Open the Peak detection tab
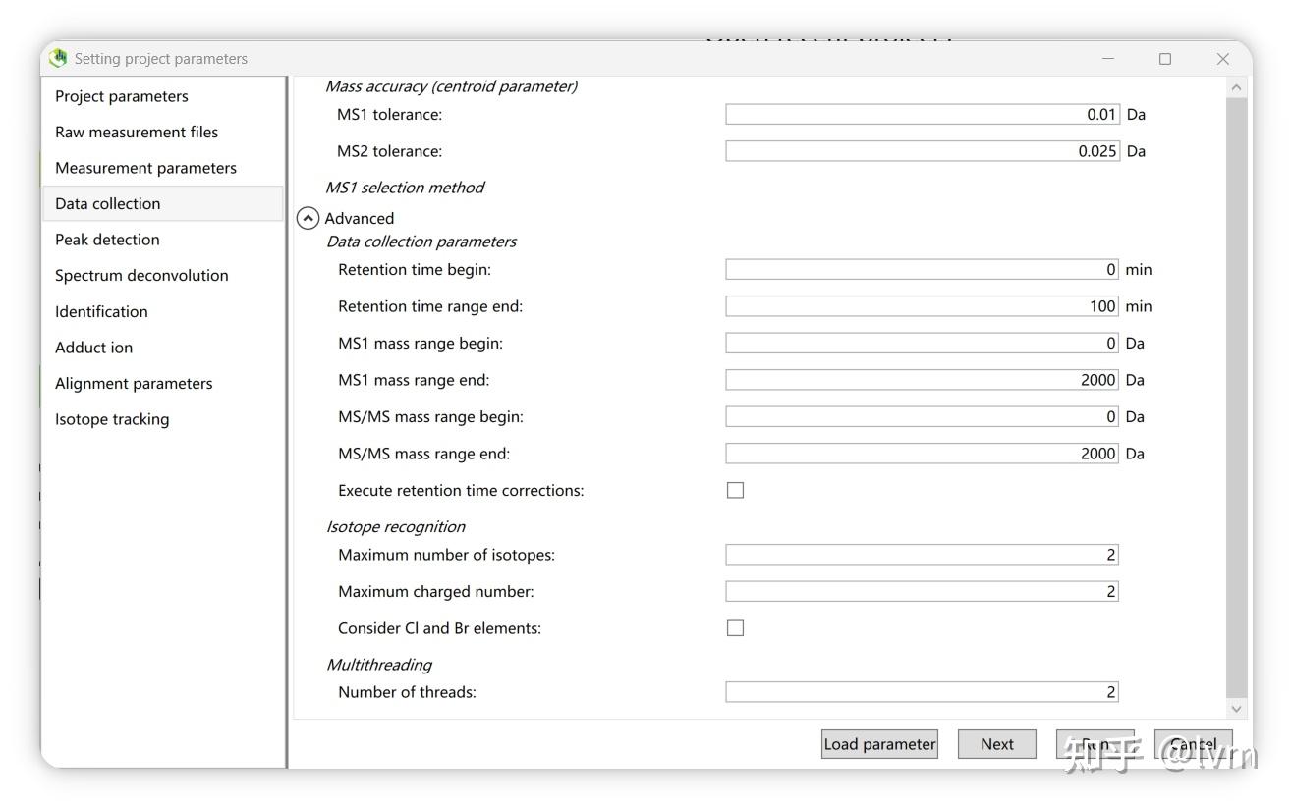Screen dimensions: 1292x808 [107, 240]
